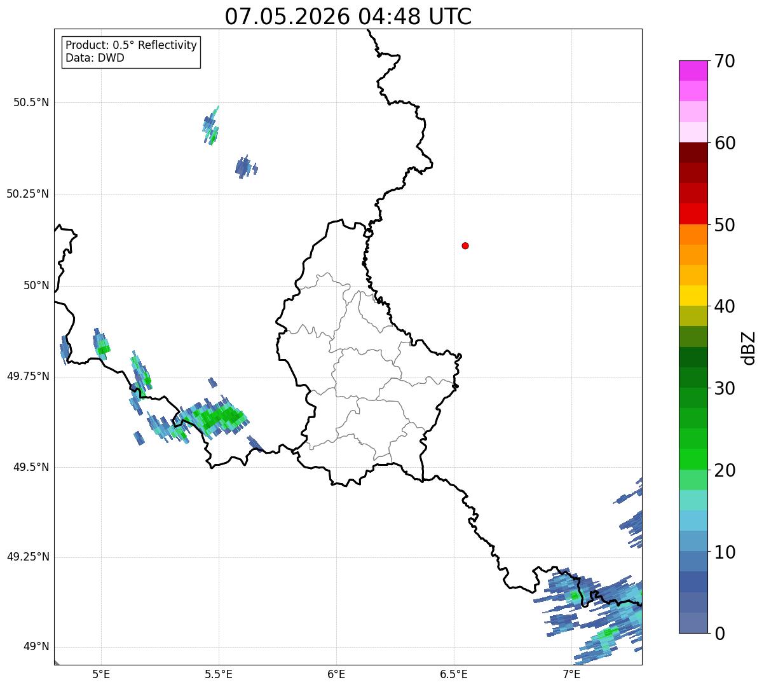
Task: Click the center of Luxembourg's district borders
Action: [x=369, y=367]
